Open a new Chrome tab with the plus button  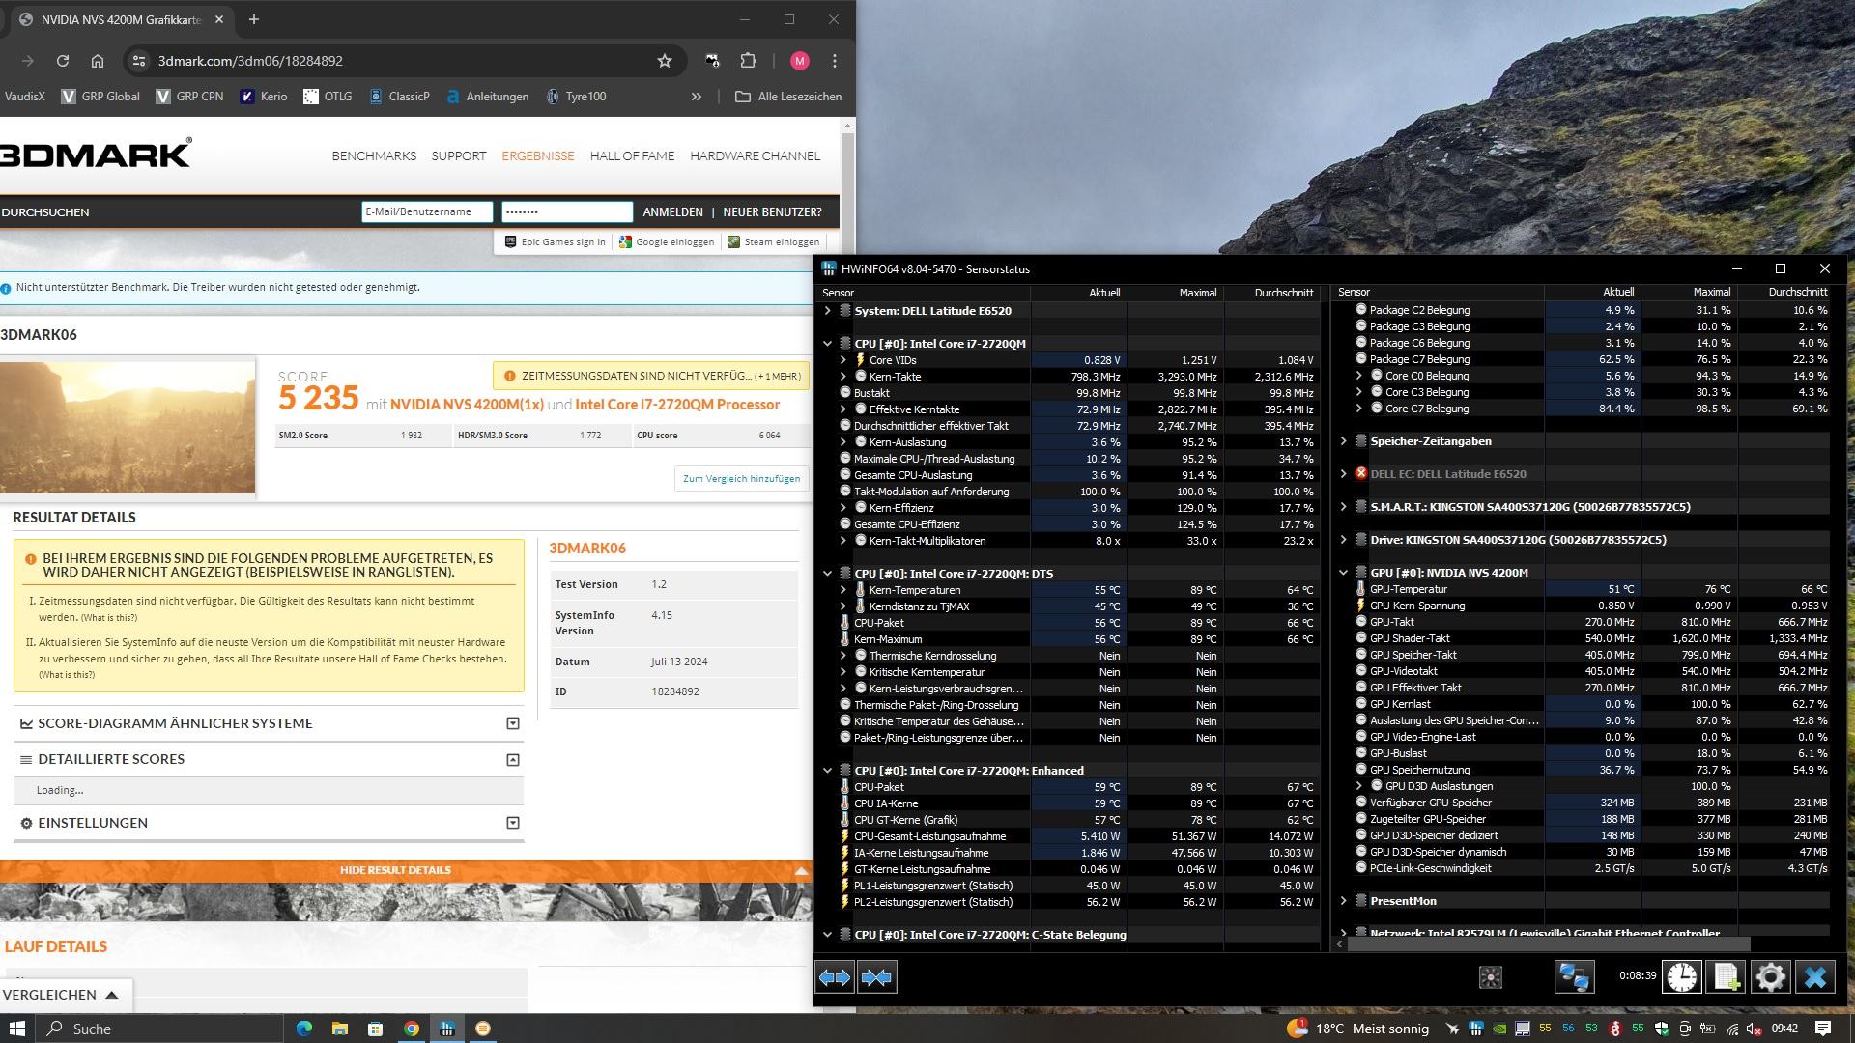[254, 19]
